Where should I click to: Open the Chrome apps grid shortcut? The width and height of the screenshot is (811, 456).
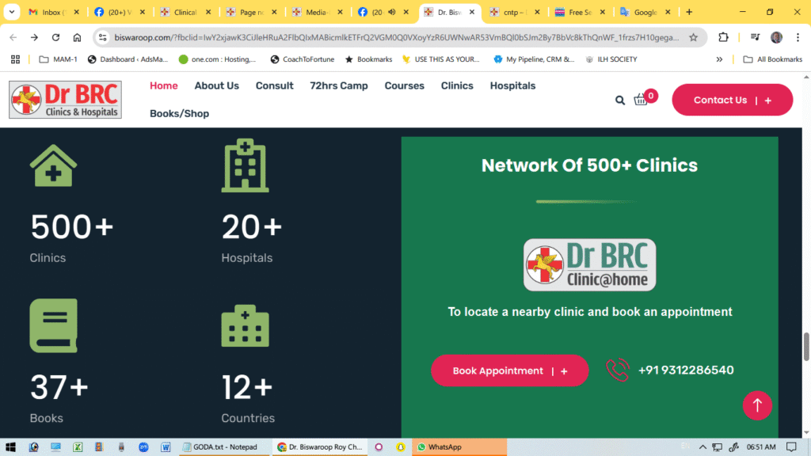16,59
